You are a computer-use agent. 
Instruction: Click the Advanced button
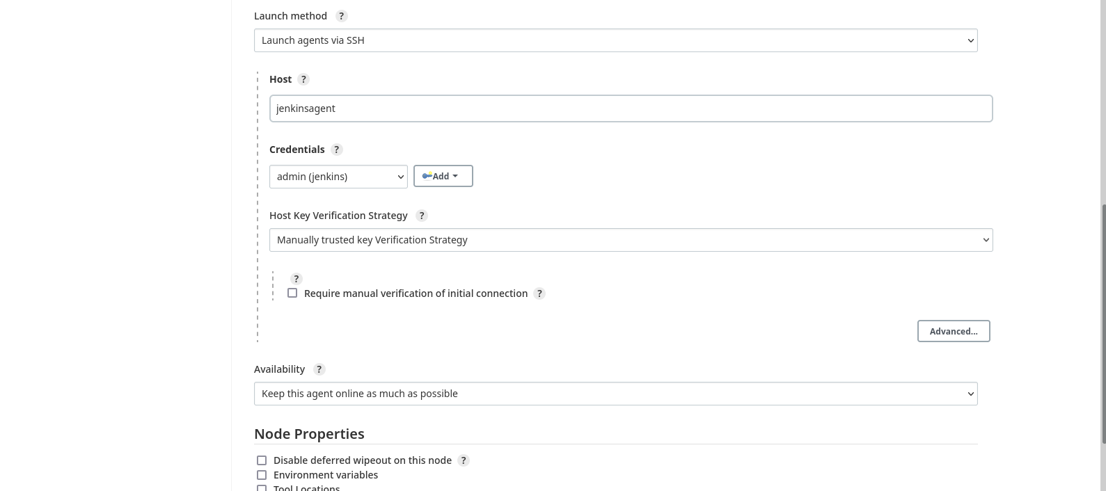point(954,331)
